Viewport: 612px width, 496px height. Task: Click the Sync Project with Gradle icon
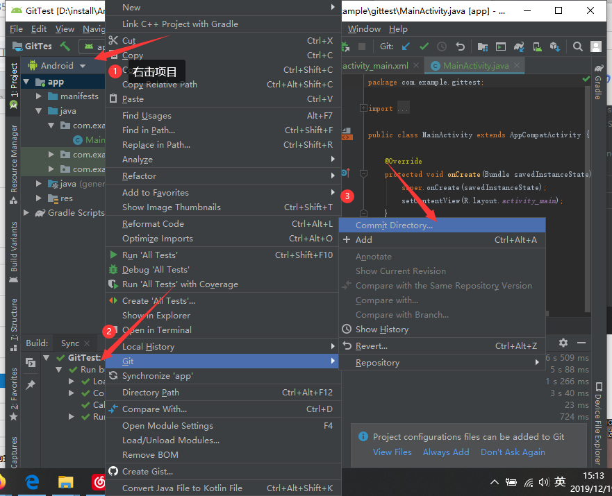(519, 46)
